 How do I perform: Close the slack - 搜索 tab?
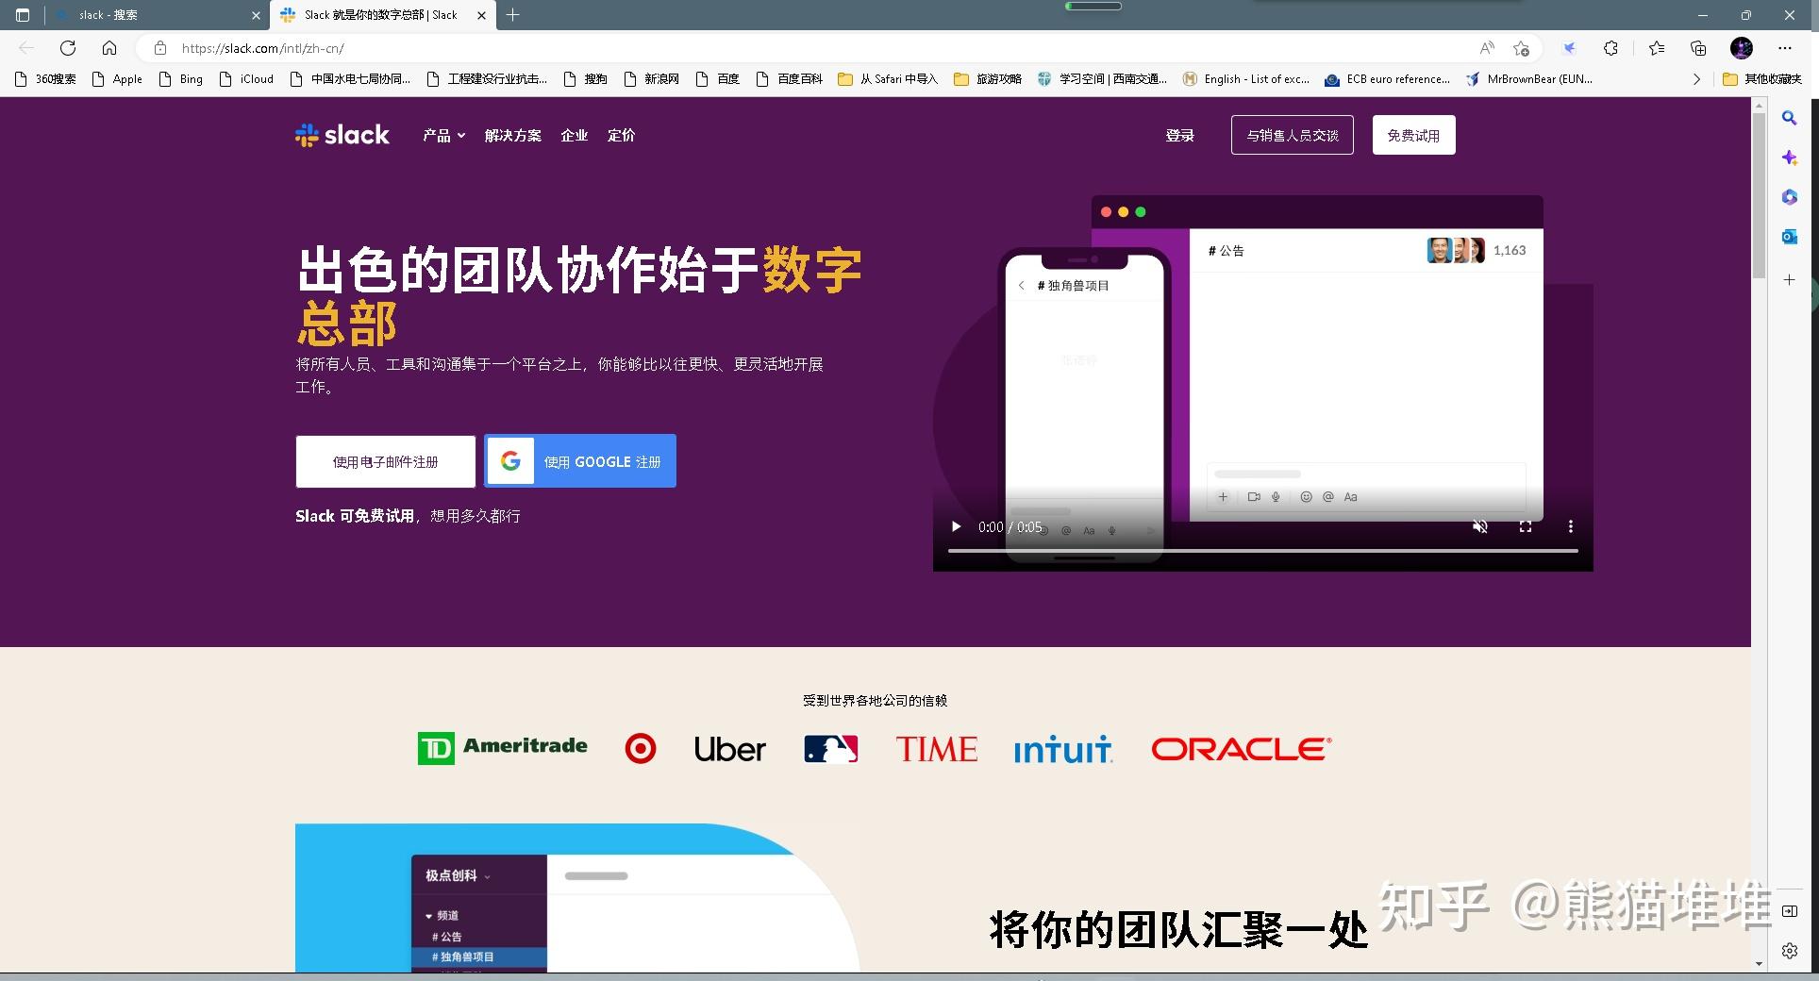pos(256,15)
